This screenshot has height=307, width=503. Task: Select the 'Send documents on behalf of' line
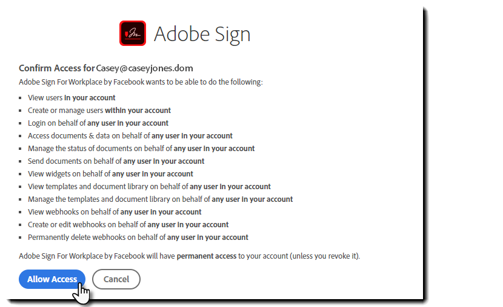(x=116, y=161)
